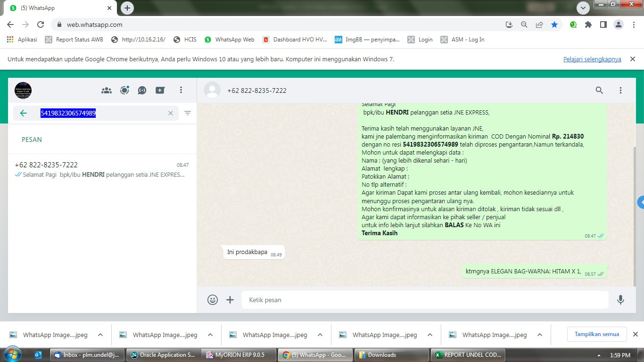Screen dimensions: 644x362
Task: Open the Communities icon in WhatsApp sidebar
Action: tap(107, 90)
